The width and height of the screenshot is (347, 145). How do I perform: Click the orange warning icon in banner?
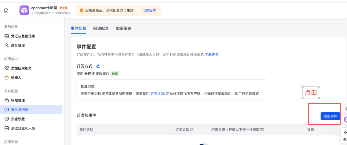click(x=81, y=10)
